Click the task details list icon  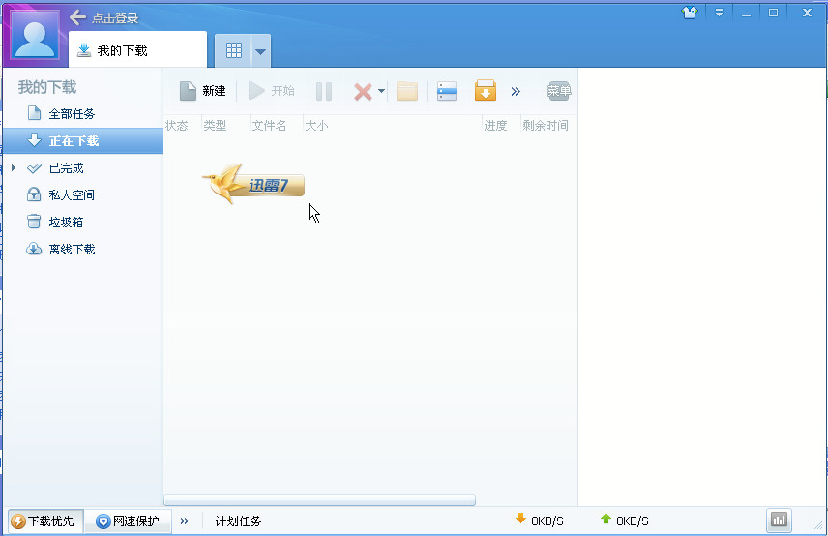point(447,91)
